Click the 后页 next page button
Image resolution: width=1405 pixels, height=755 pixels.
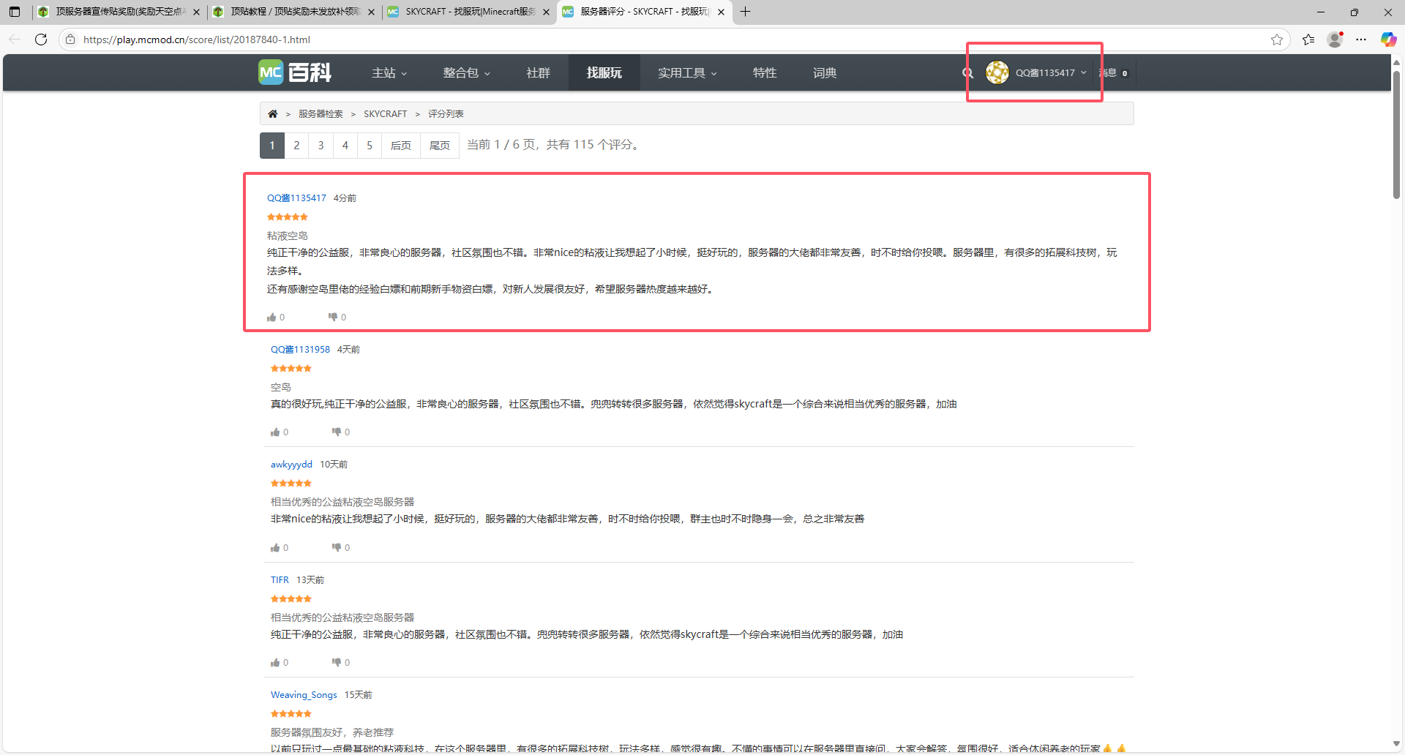click(x=401, y=146)
